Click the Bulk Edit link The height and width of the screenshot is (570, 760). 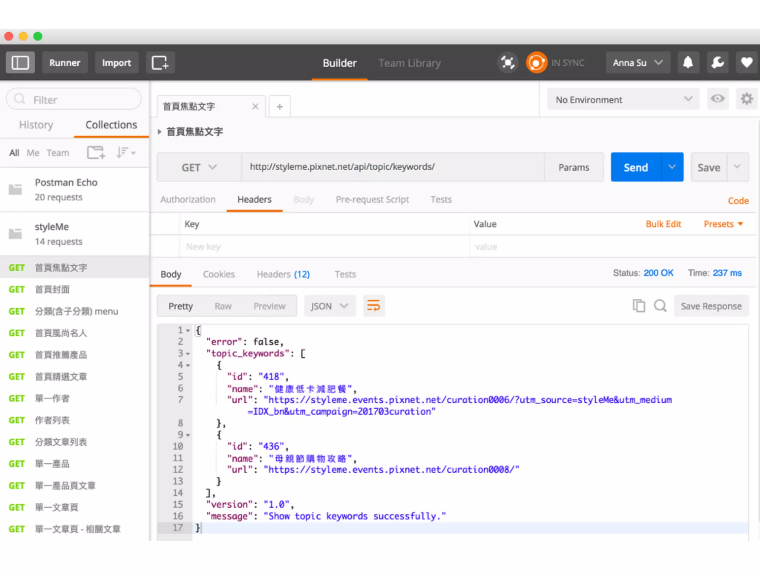point(663,224)
